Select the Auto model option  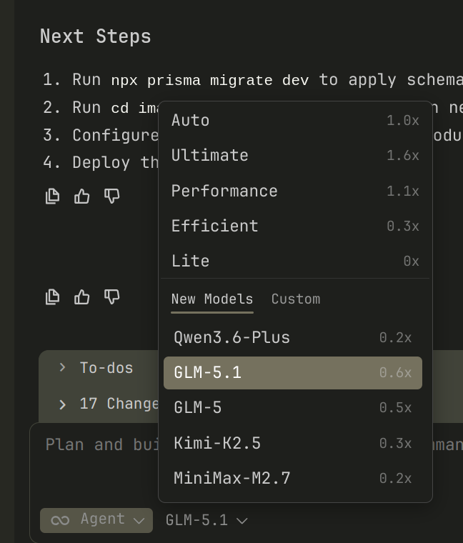pyautogui.click(x=295, y=121)
